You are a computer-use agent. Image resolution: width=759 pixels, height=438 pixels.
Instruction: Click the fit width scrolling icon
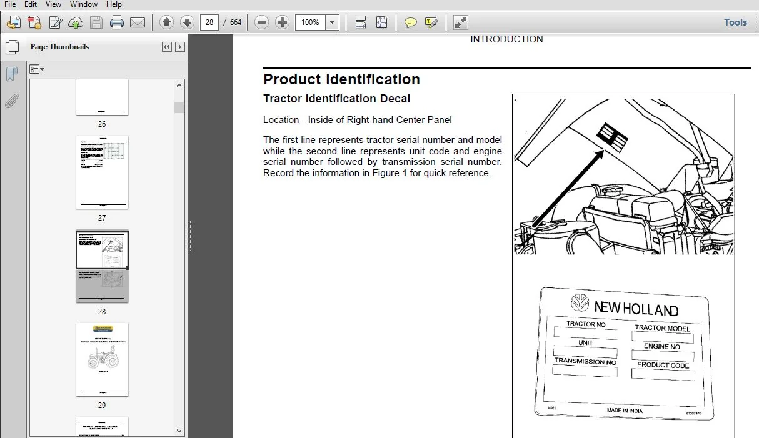coord(361,22)
